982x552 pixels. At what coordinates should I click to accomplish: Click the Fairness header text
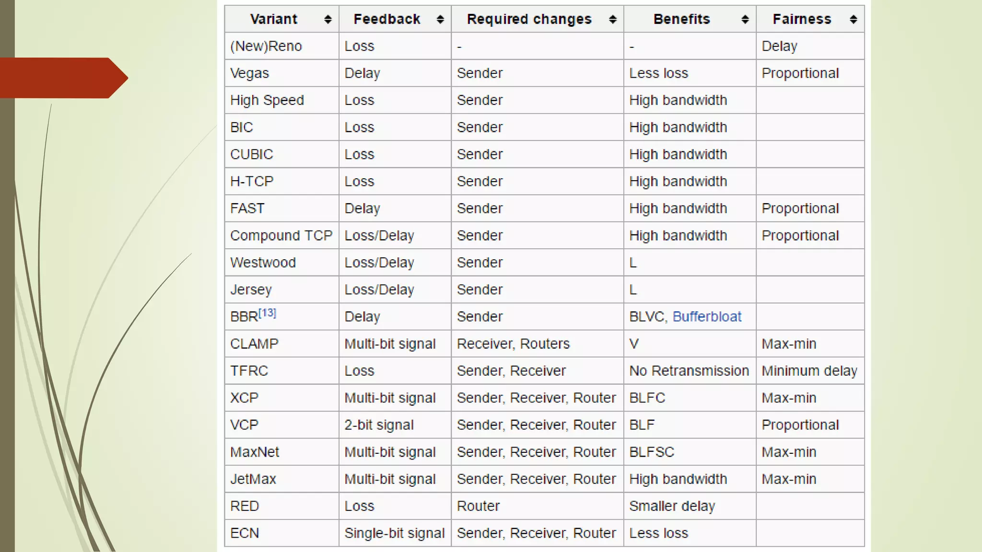point(802,19)
